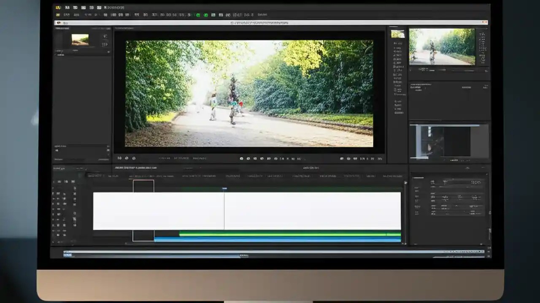540x303 pixels.
Task: Open the leftmost menu in the top menu bar
Action: coord(58,7)
